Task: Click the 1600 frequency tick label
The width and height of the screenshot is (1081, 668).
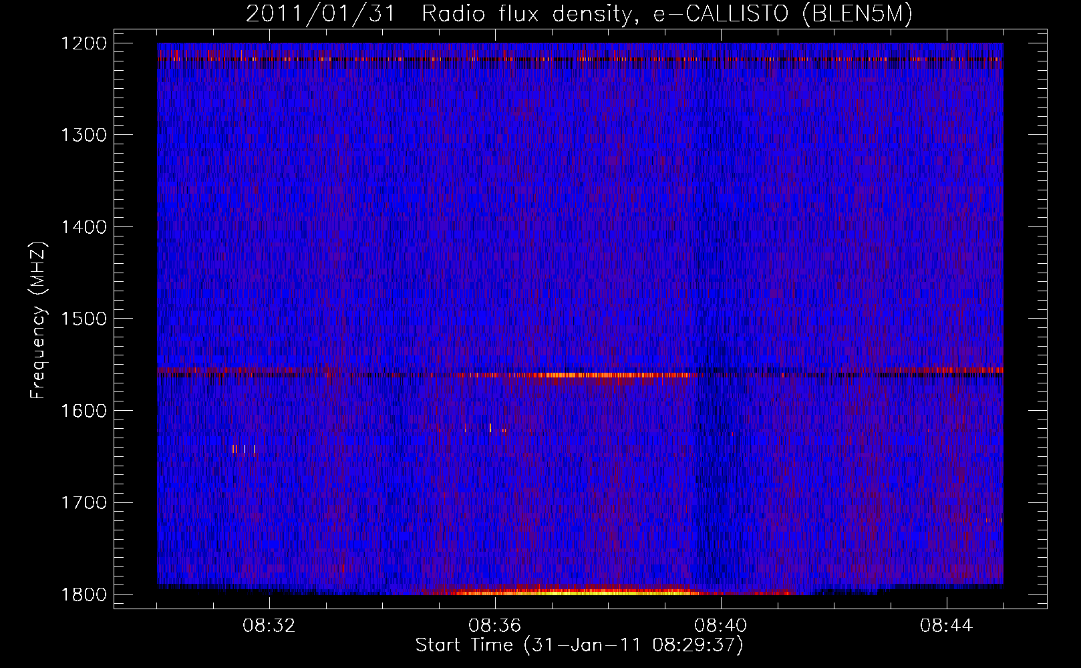Action: [84, 411]
